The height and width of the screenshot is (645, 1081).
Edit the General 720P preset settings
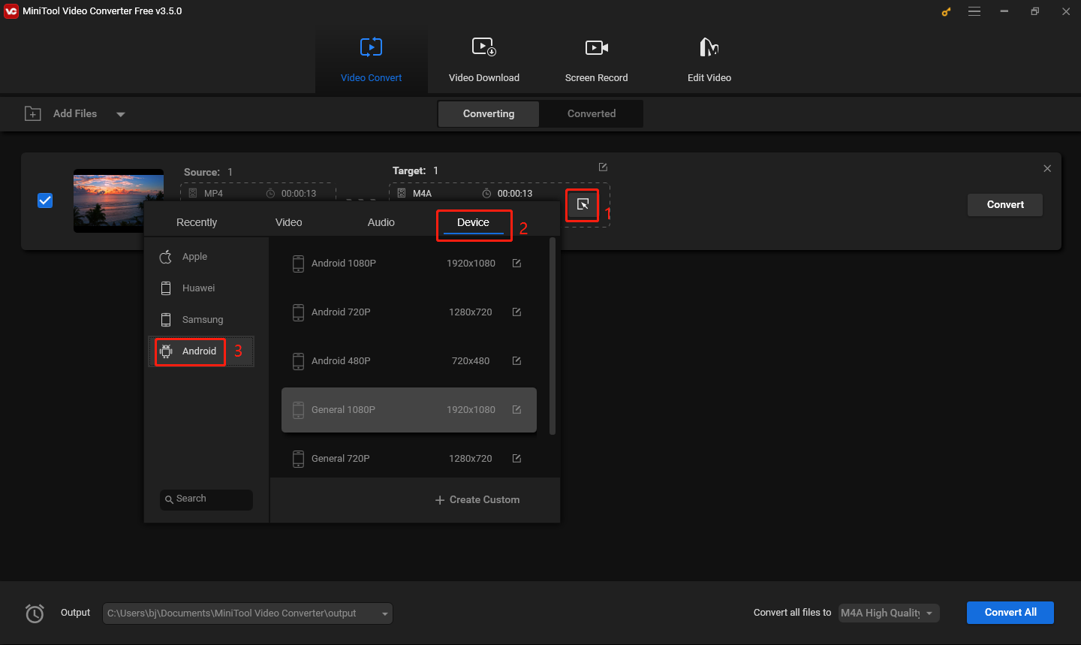click(x=516, y=458)
